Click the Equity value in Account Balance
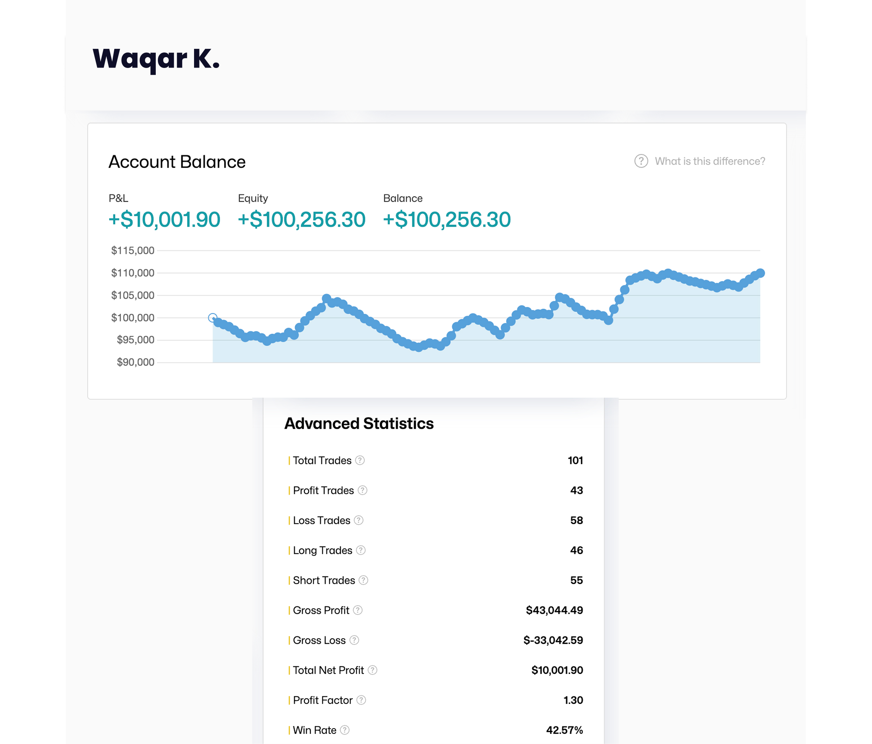Screen dimensions: 872x744 point(301,219)
